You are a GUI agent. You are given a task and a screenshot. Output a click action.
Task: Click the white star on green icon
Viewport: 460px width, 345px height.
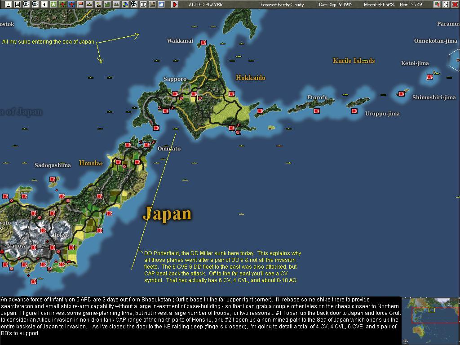point(53,4)
